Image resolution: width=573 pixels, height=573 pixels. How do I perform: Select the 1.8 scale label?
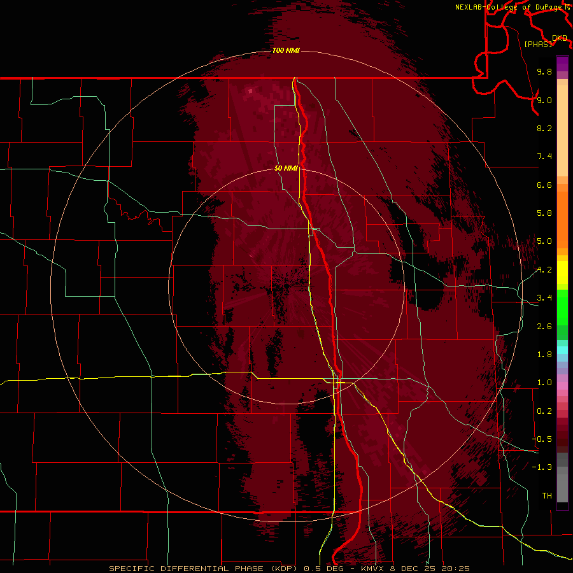click(x=544, y=355)
